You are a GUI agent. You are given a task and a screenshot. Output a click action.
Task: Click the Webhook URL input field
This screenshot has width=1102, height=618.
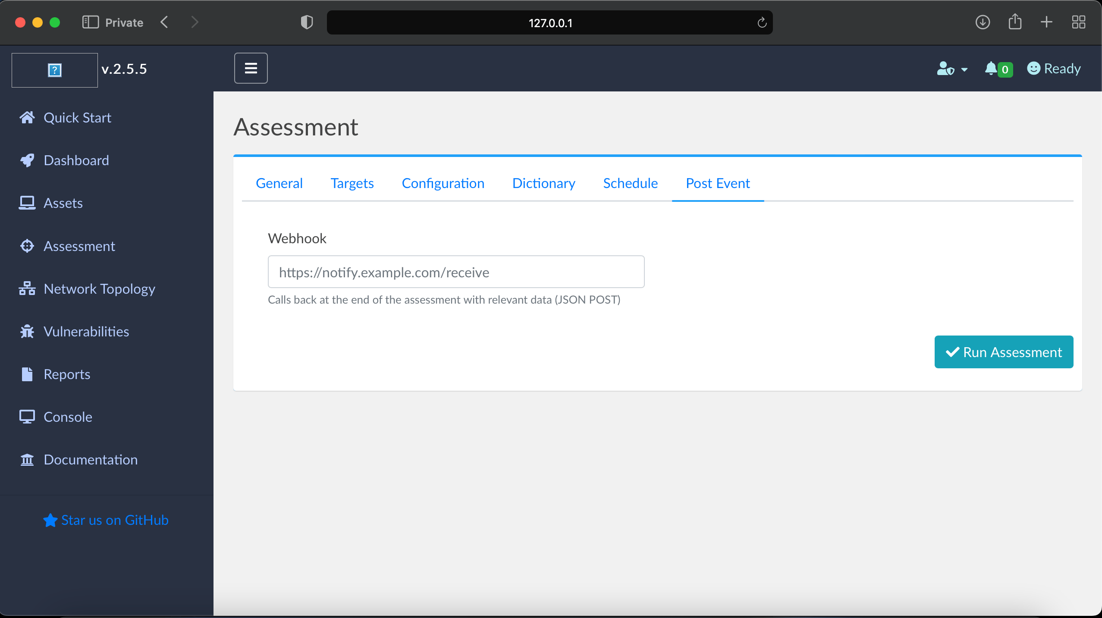455,272
